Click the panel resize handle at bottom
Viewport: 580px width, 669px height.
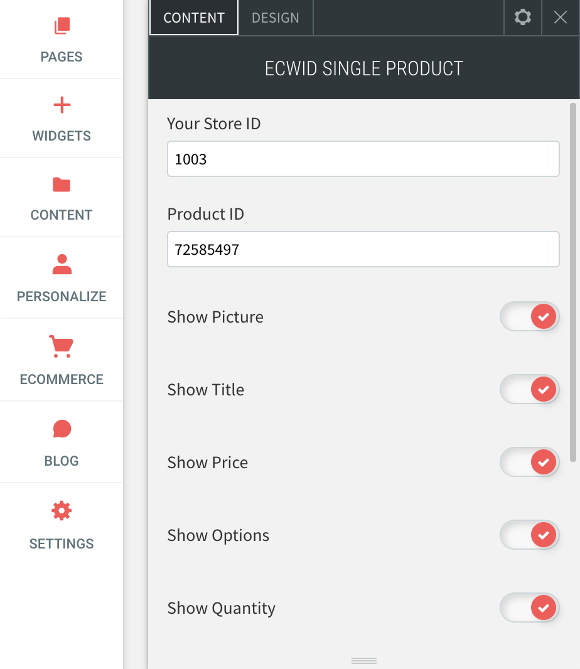(363, 661)
